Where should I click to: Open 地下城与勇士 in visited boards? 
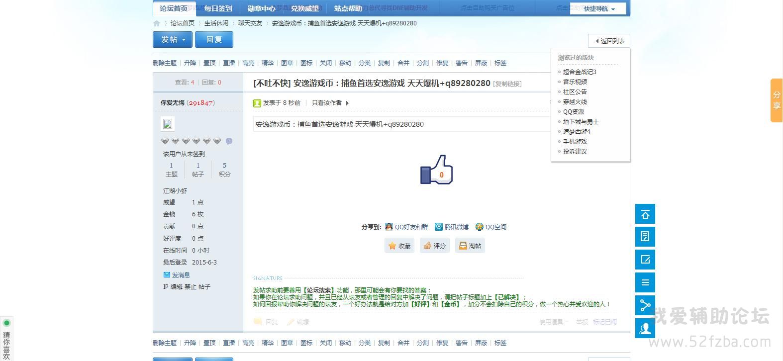(581, 122)
